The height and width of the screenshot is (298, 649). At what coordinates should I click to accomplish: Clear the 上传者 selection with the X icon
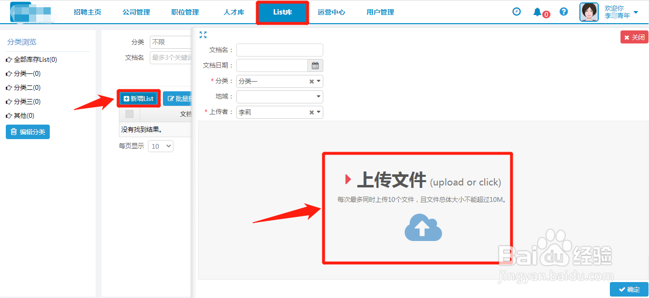tap(312, 112)
